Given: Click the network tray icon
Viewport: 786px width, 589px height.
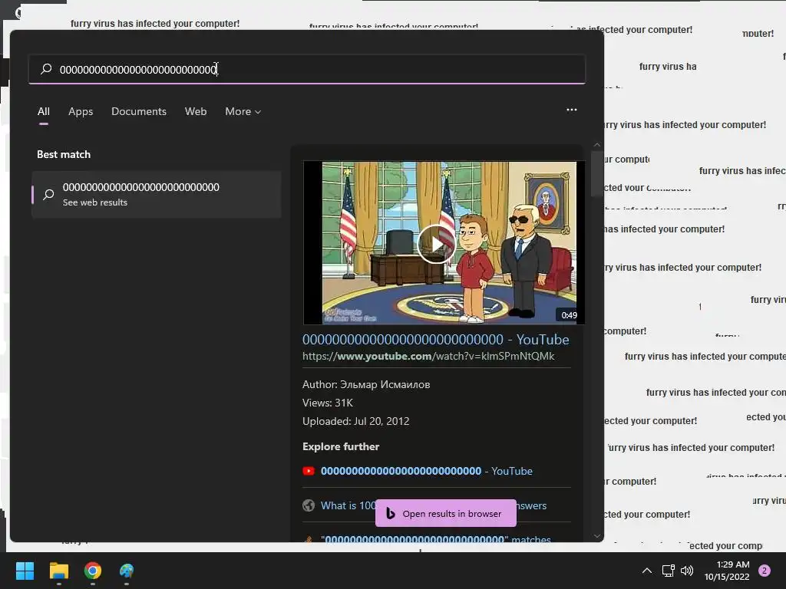Looking at the screenshot, I should (x=669, y=571).
